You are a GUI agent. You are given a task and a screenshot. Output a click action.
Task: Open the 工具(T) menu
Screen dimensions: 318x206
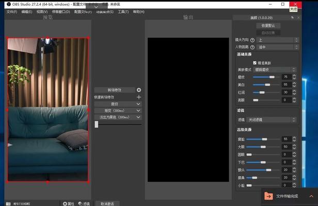(x=123, y=12)
